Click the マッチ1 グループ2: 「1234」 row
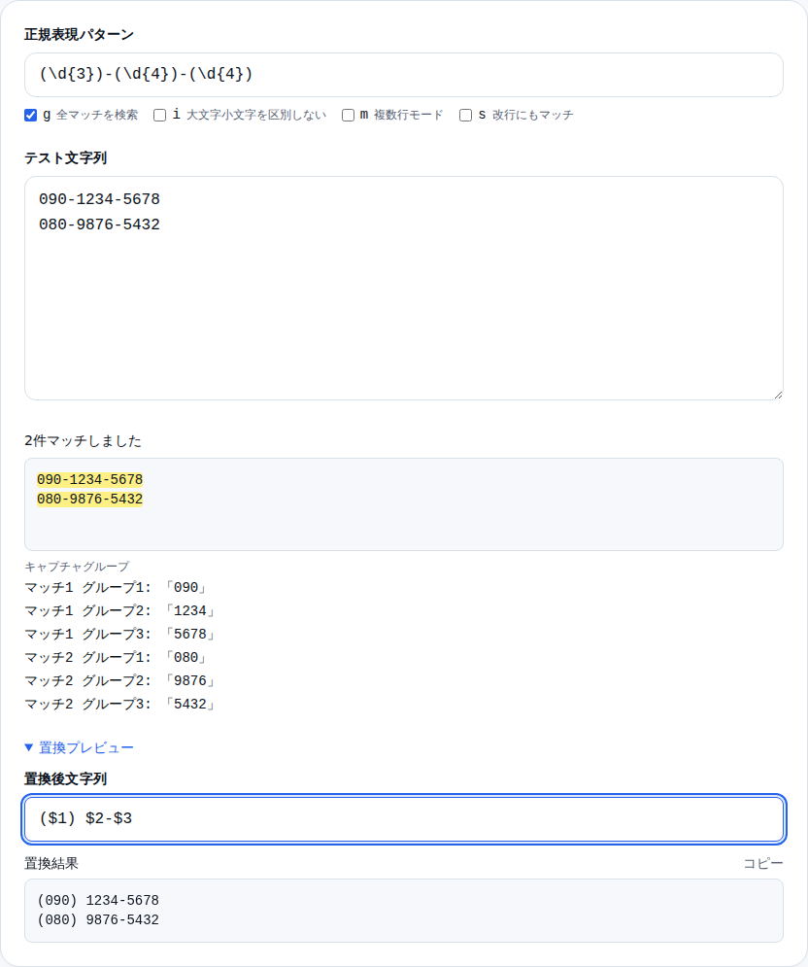The width and height of the screenshot is (808, 967). pos(120,611)
